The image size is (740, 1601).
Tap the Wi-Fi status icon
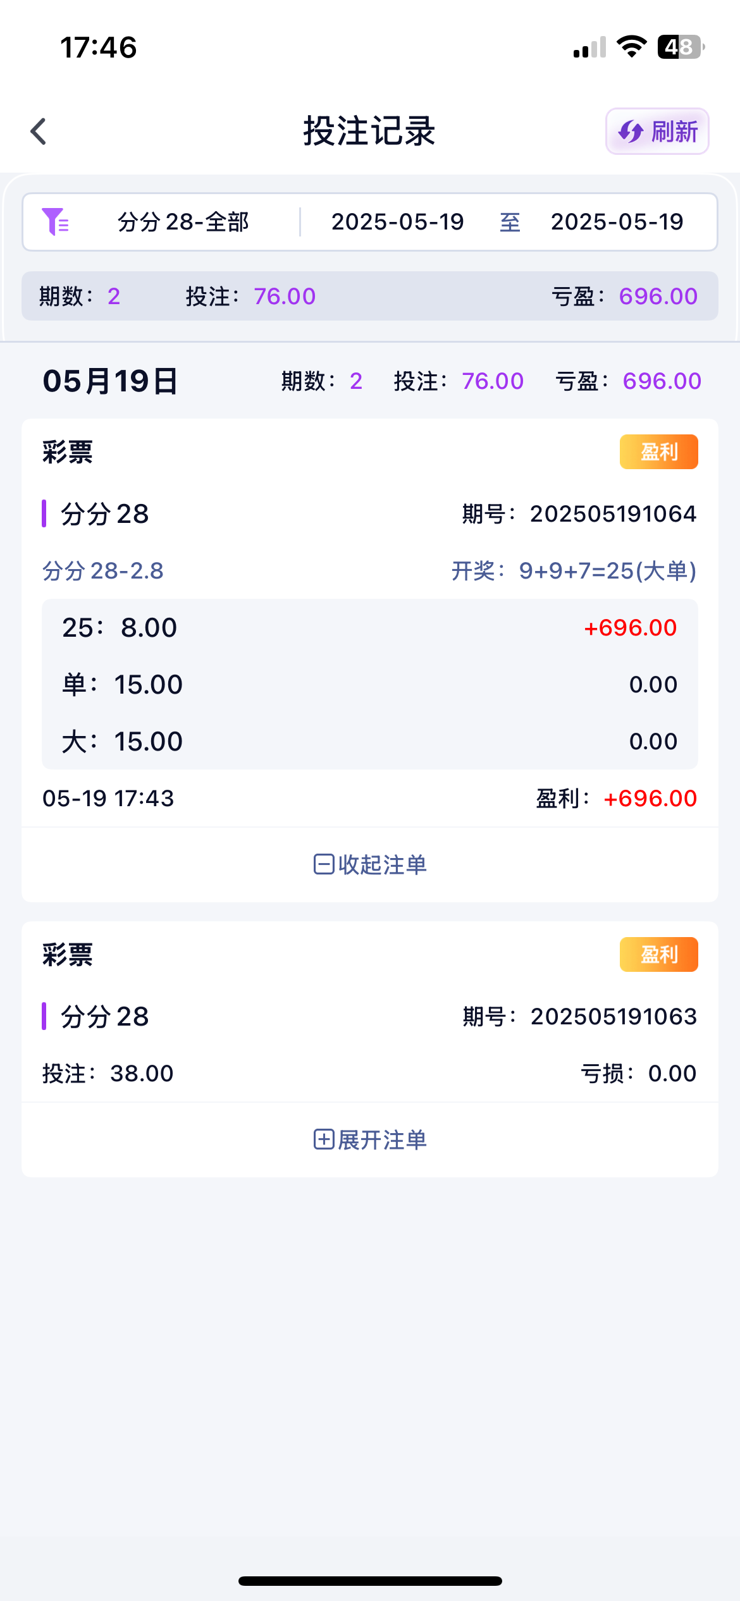(x=631, y=47)
